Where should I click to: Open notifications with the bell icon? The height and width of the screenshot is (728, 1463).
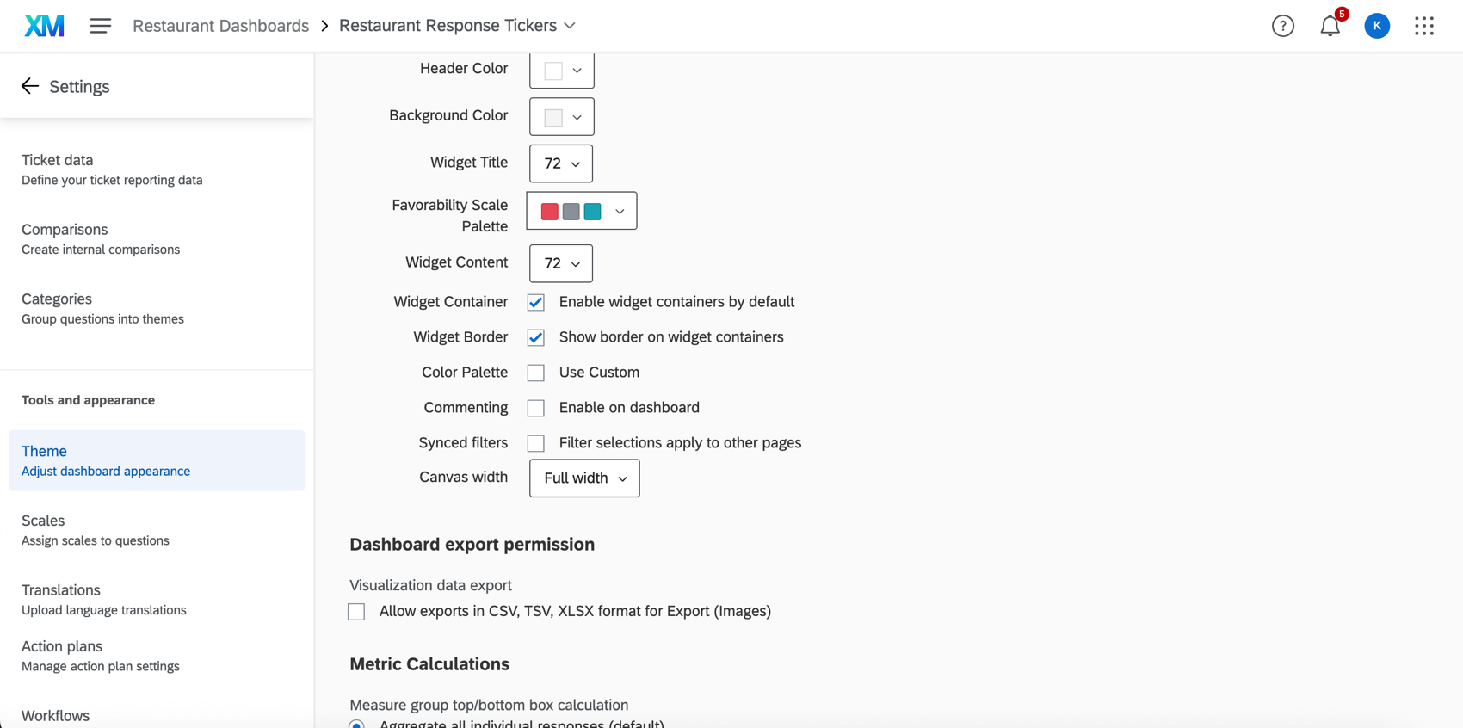point(1329,26)
